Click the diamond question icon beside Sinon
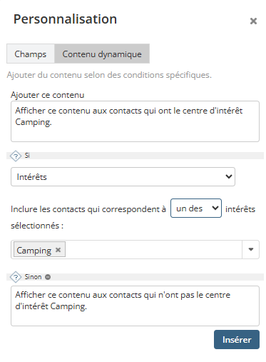The width and height of the screenshot is (266, 362). pyautogui.click(x=16, y=277)
